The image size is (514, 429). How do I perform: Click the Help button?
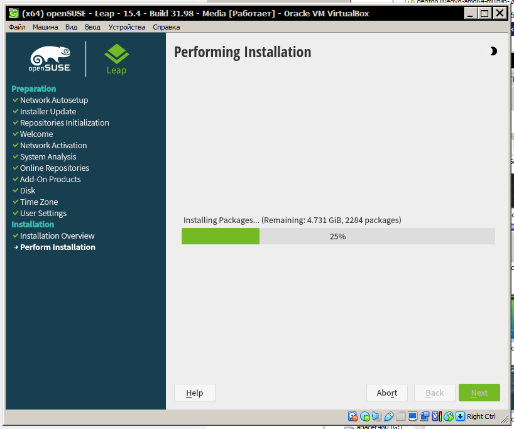[195, 393]
